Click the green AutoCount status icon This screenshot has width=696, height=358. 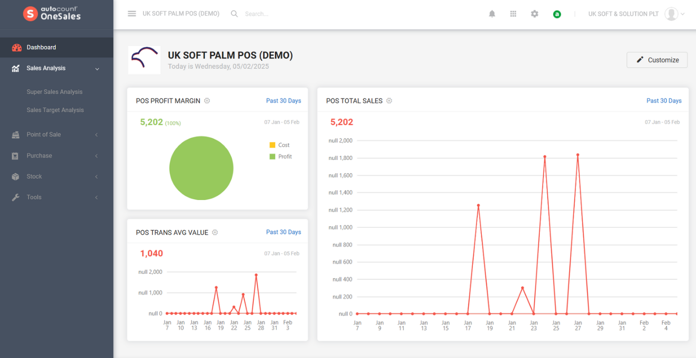tap(557, 14)
